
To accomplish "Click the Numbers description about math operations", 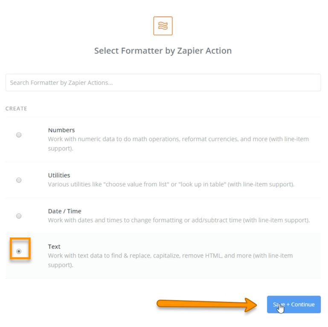I will (178, 143).
